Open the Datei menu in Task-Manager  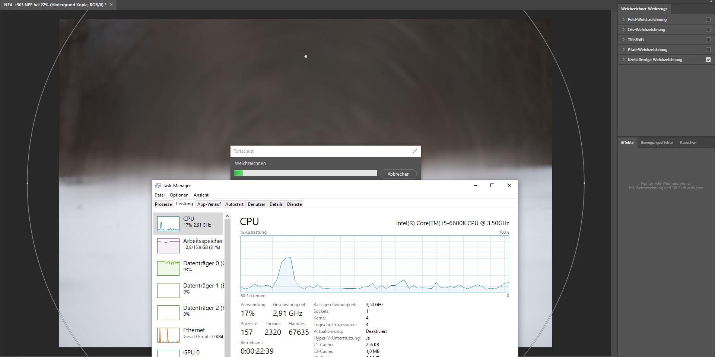click(159, 195)
